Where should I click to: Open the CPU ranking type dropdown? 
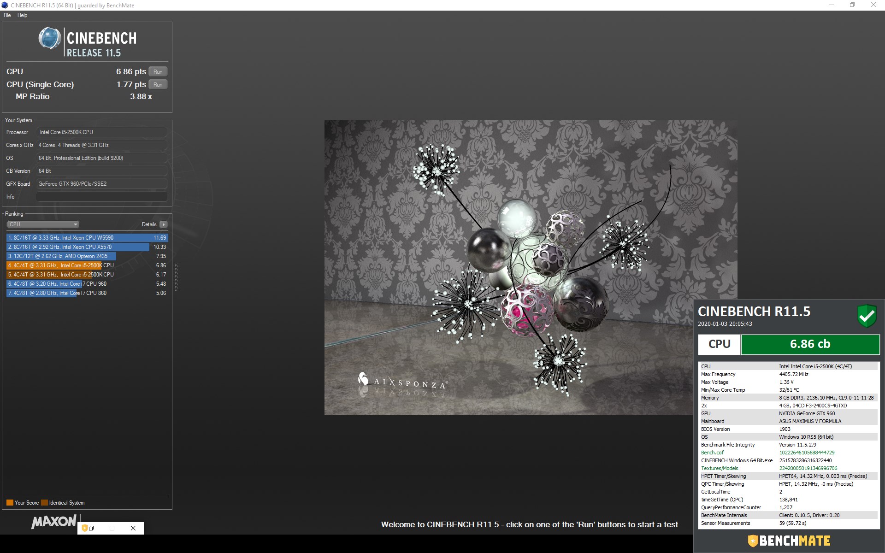pos(43,224)
